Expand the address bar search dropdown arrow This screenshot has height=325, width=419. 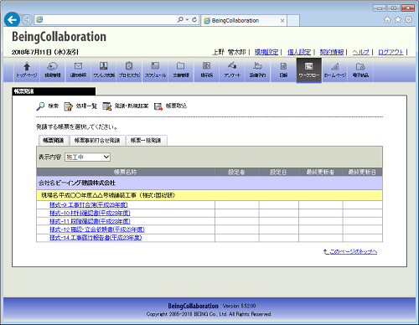(187, 19)
